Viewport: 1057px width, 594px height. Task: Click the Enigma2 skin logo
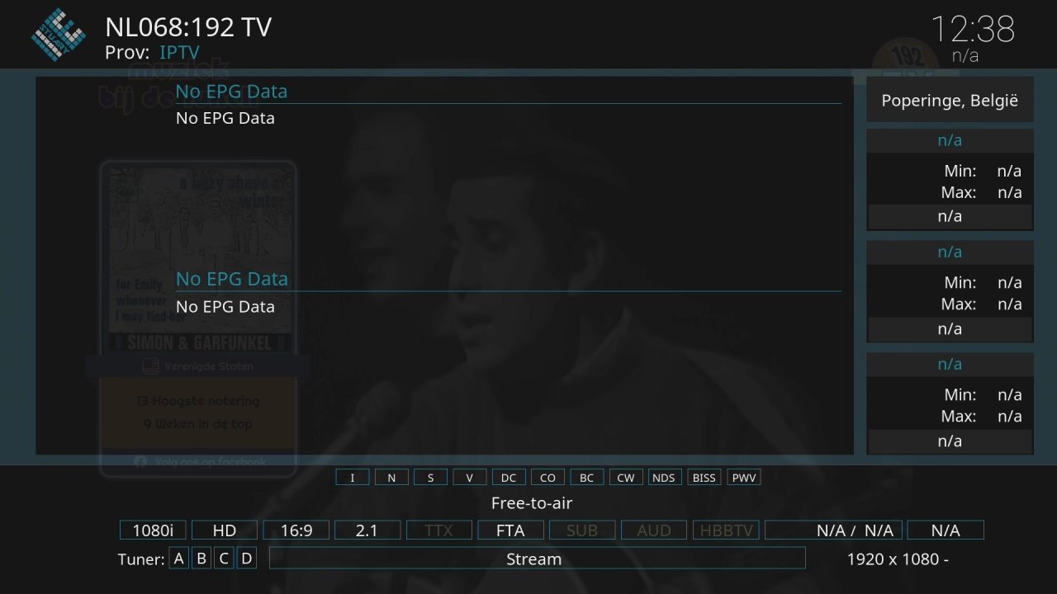pyautogui.click(x=58, y=34)
